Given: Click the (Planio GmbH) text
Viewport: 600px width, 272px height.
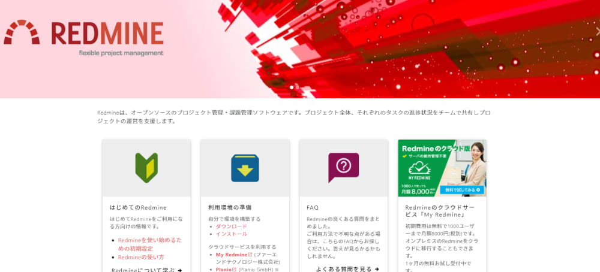Looking at the screenshot, I should point(256,270).
